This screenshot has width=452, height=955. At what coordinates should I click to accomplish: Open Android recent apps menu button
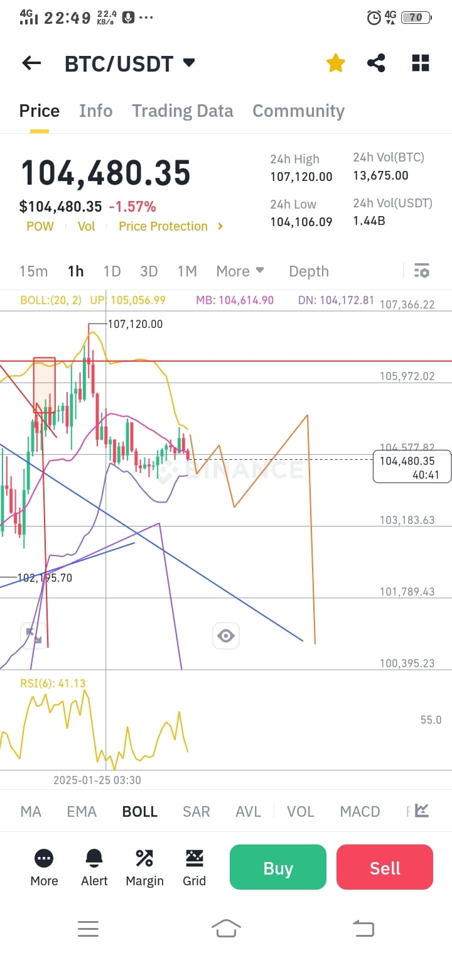[89, 929]
